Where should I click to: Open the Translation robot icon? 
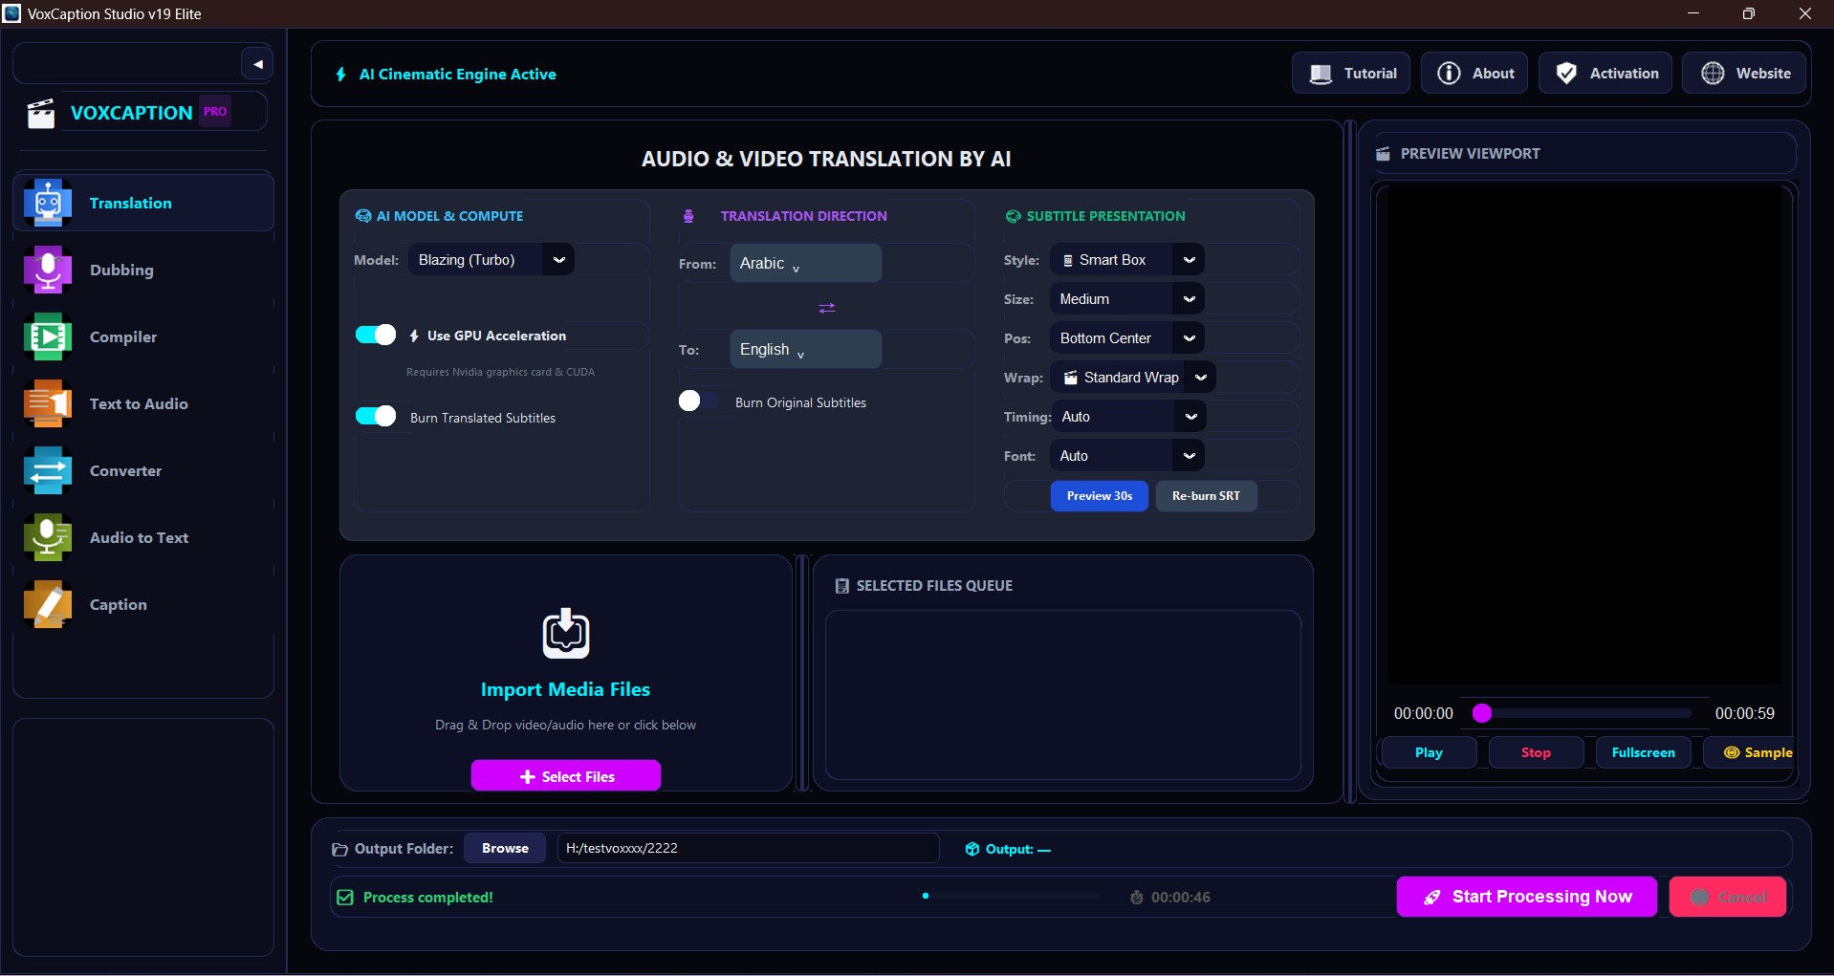click(x=48, y=203)
